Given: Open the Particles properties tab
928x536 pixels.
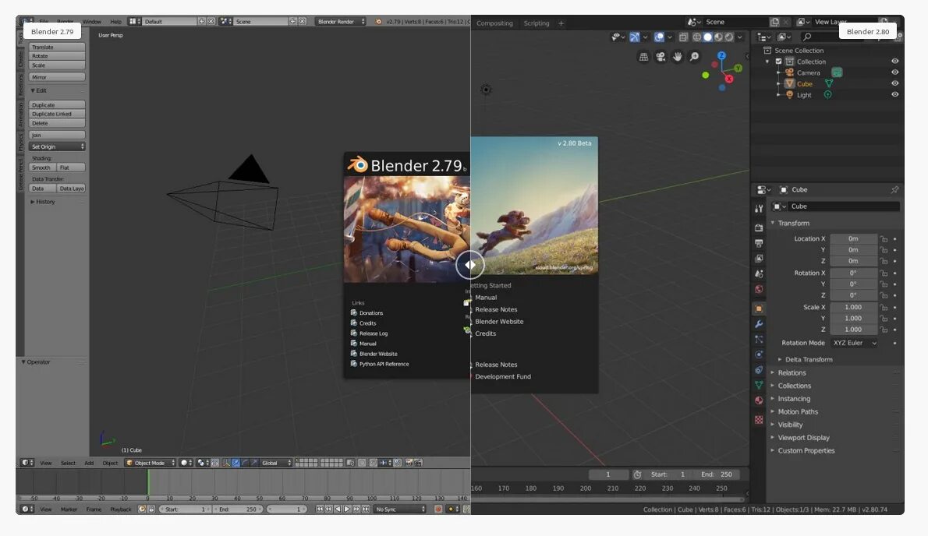Looking at the screenshot, I should [759, 339].
